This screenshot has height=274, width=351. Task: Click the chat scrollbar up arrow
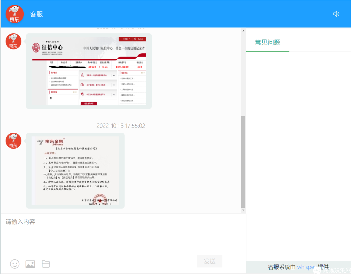tap(243, 31)
